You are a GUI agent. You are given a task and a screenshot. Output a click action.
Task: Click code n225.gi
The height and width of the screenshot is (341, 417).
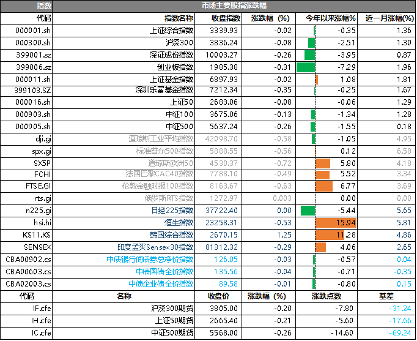(39, 211)
